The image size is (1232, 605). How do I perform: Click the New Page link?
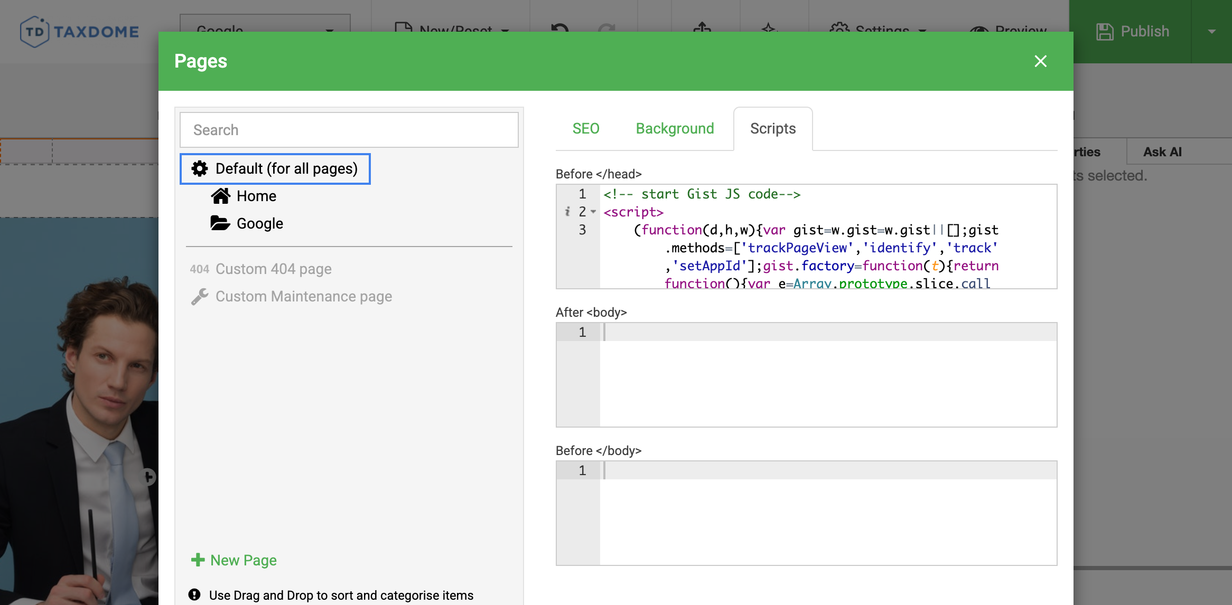[x=243, y=560]
